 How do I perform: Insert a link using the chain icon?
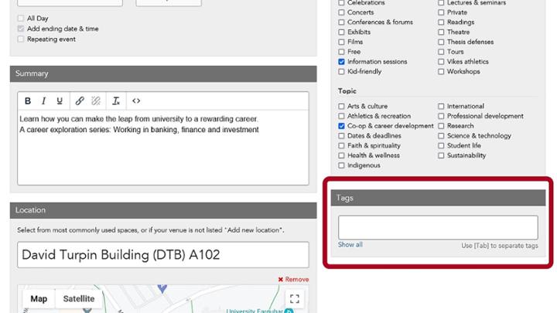click(80, 100)
